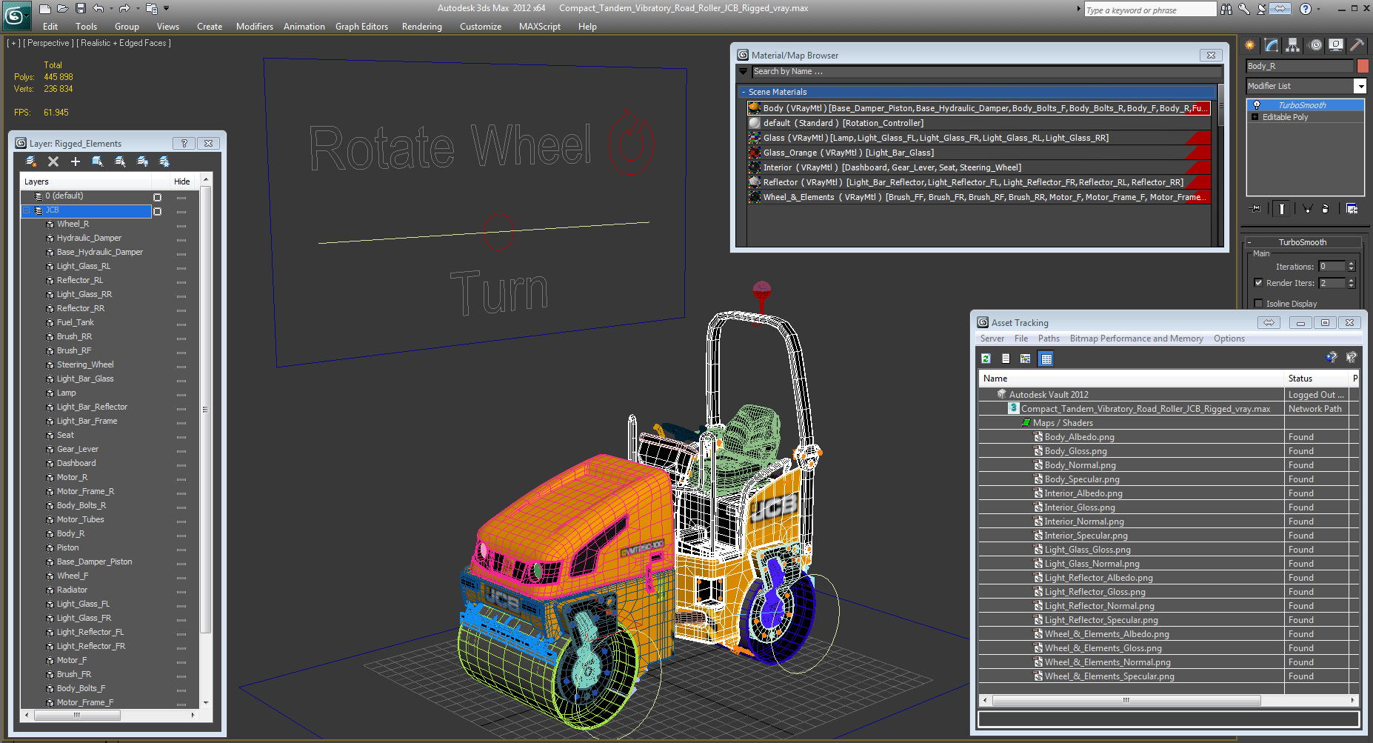
Task: Open the 3ds Max application menu logo
Action: [x=16, y=16]
